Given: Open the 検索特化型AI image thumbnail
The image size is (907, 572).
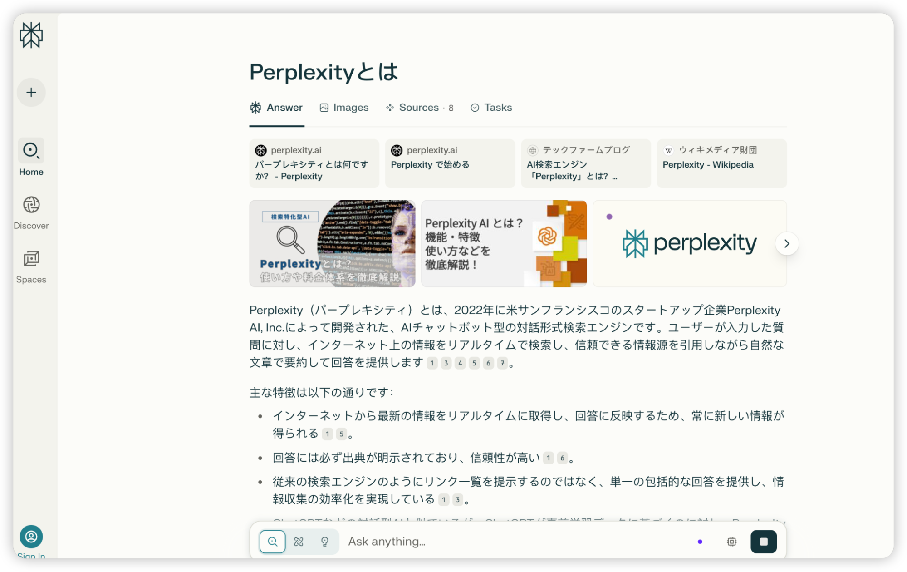Looking at the screenshot, I should [x=332, y=244].
